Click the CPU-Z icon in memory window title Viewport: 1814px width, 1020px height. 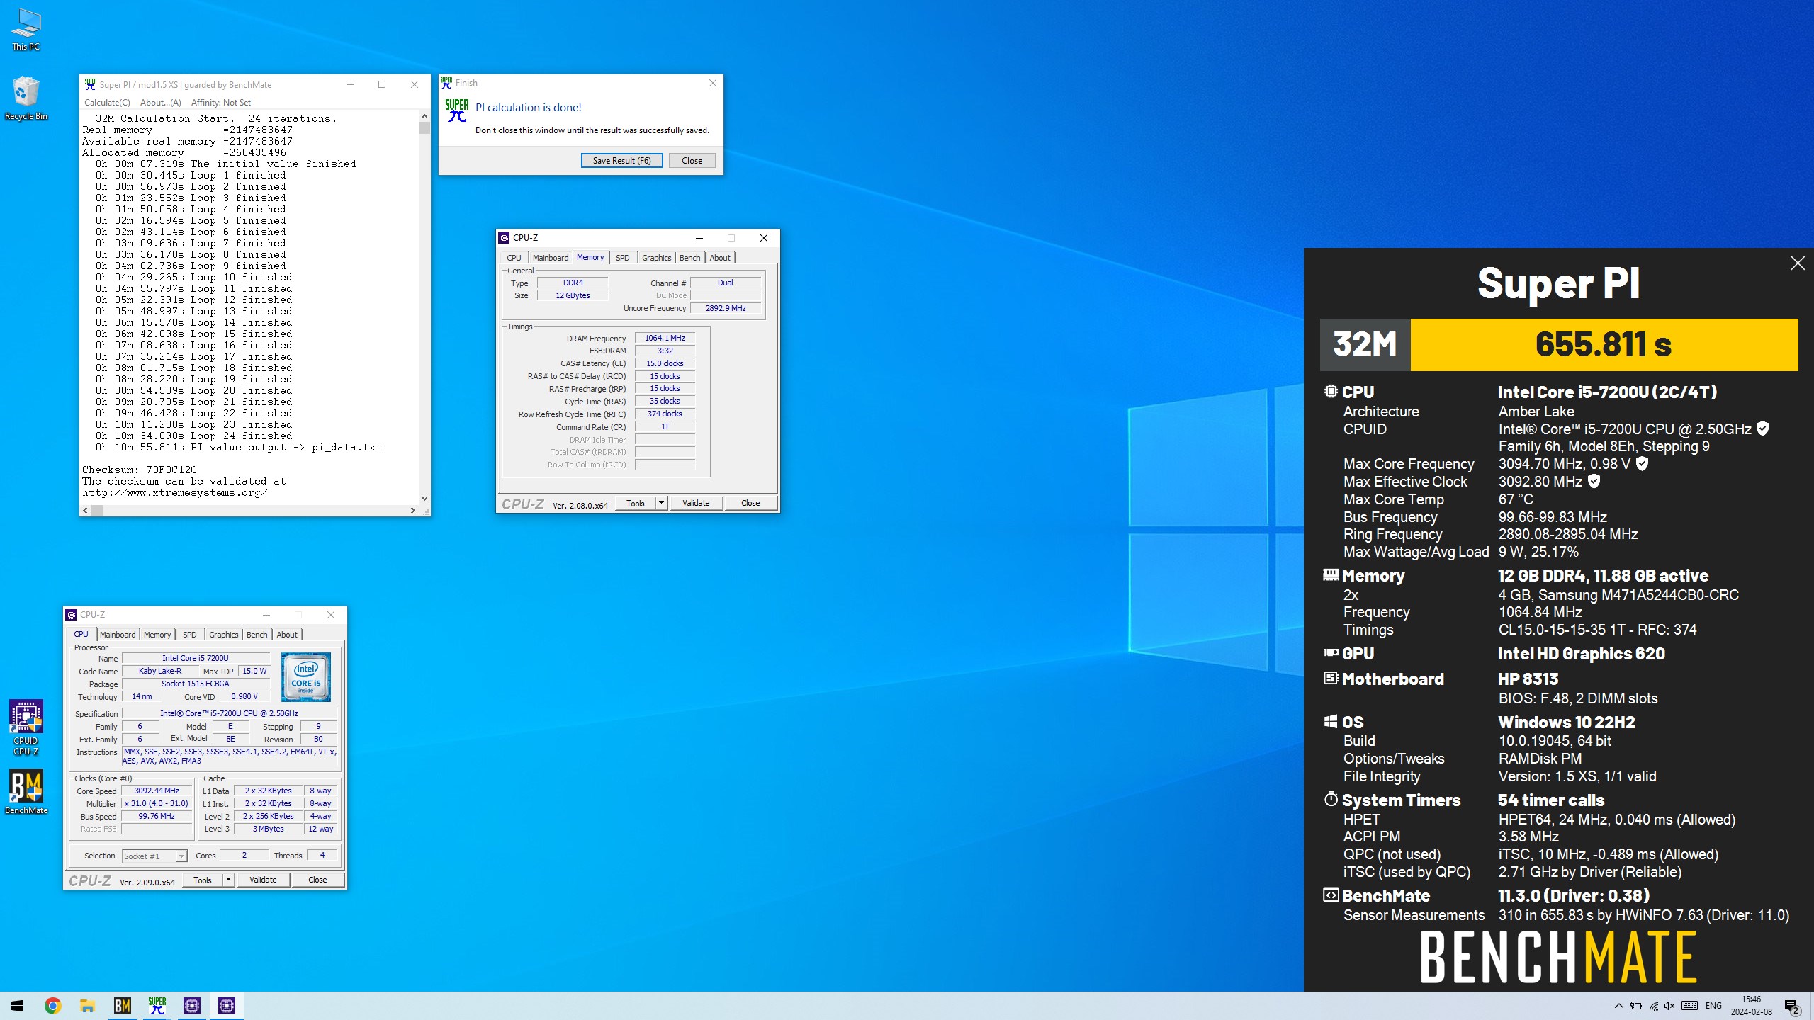tap(504, 238)
